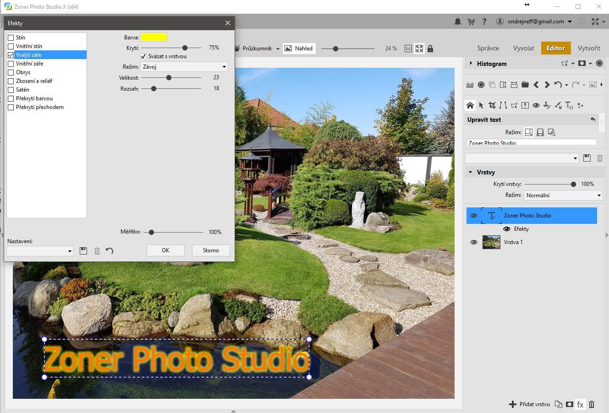Toggle fullscreen mode icon in top bar
Viewport: 609px width, 413px height.
click(x=594, y=22)
